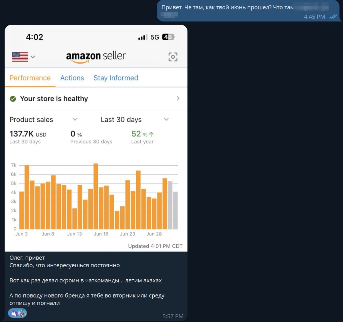
Task: Switch to the Performance tab
Action: pyautogui.click(x=30, y=78)
